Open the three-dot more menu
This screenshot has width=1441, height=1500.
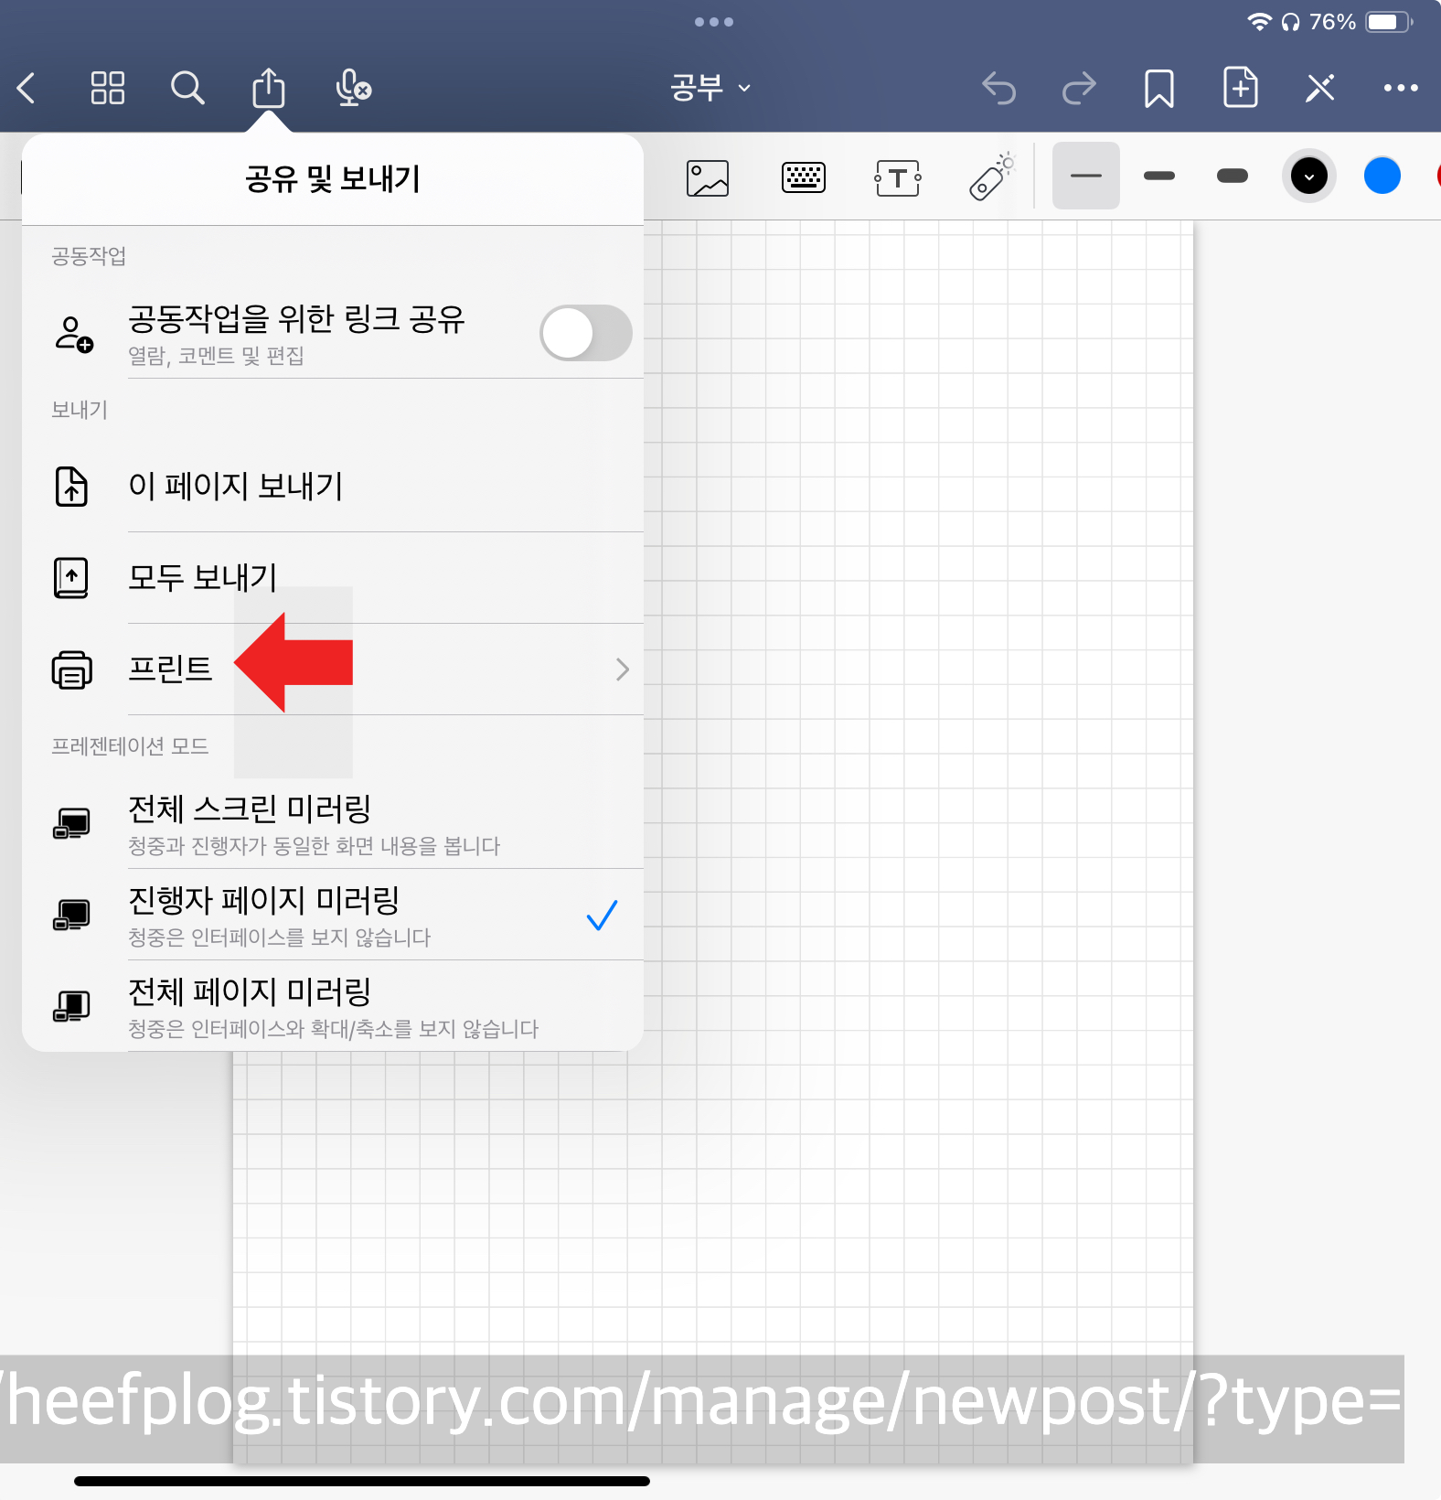pyautogui.click(x=1401, y=89)
